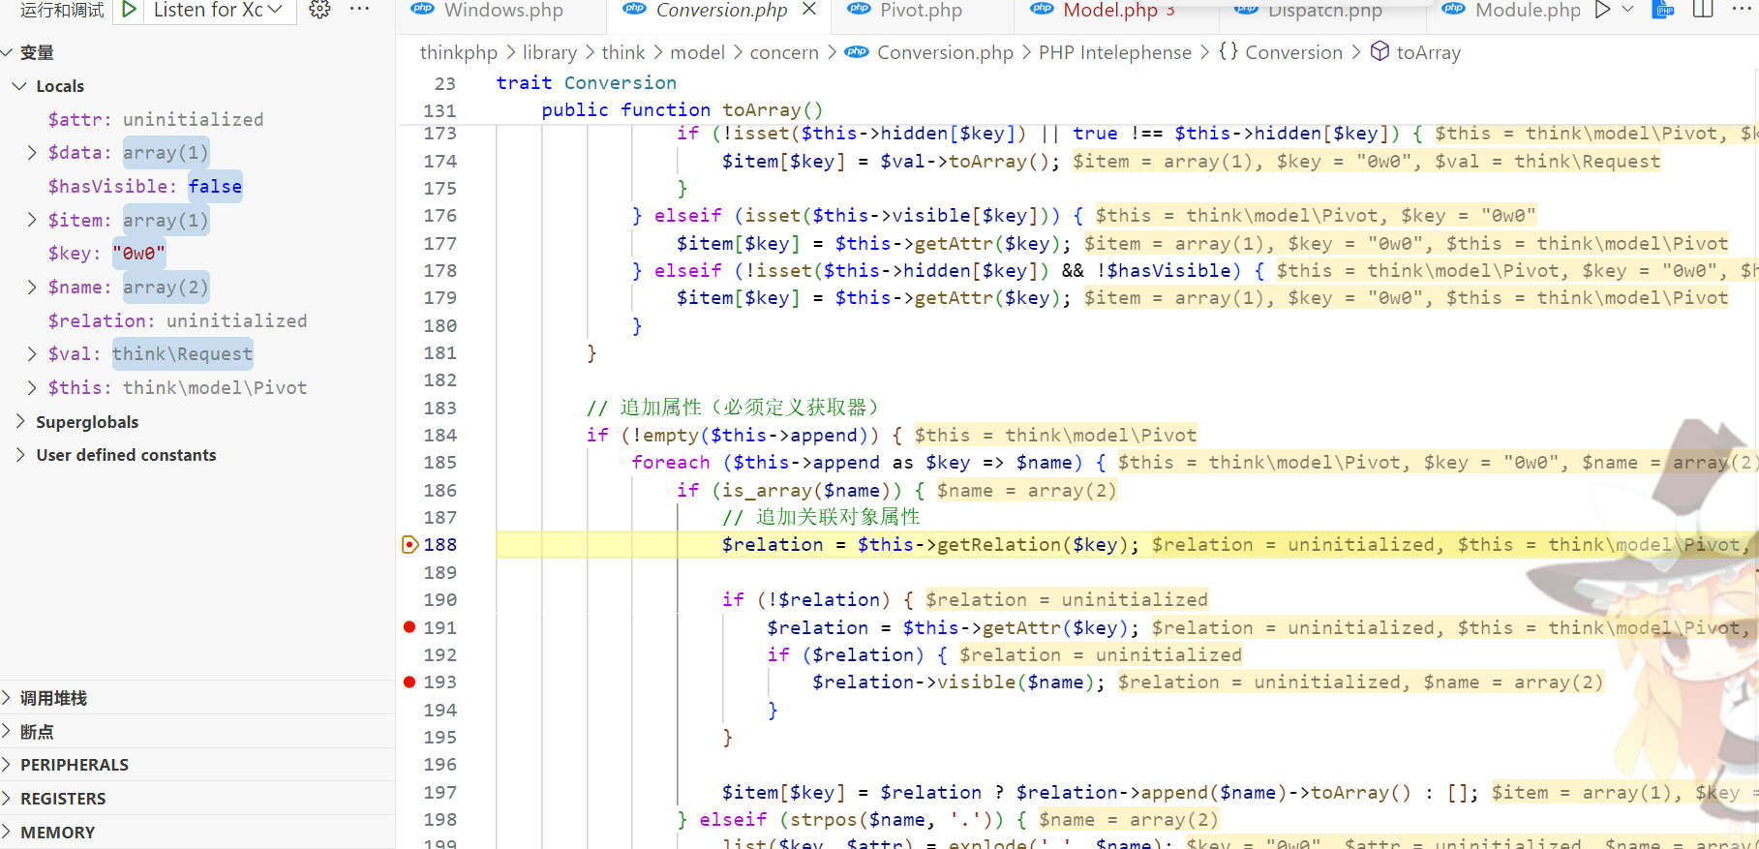Click the blue PHP file icon in editor toolbar
1759x849 pixels.
1663,10
